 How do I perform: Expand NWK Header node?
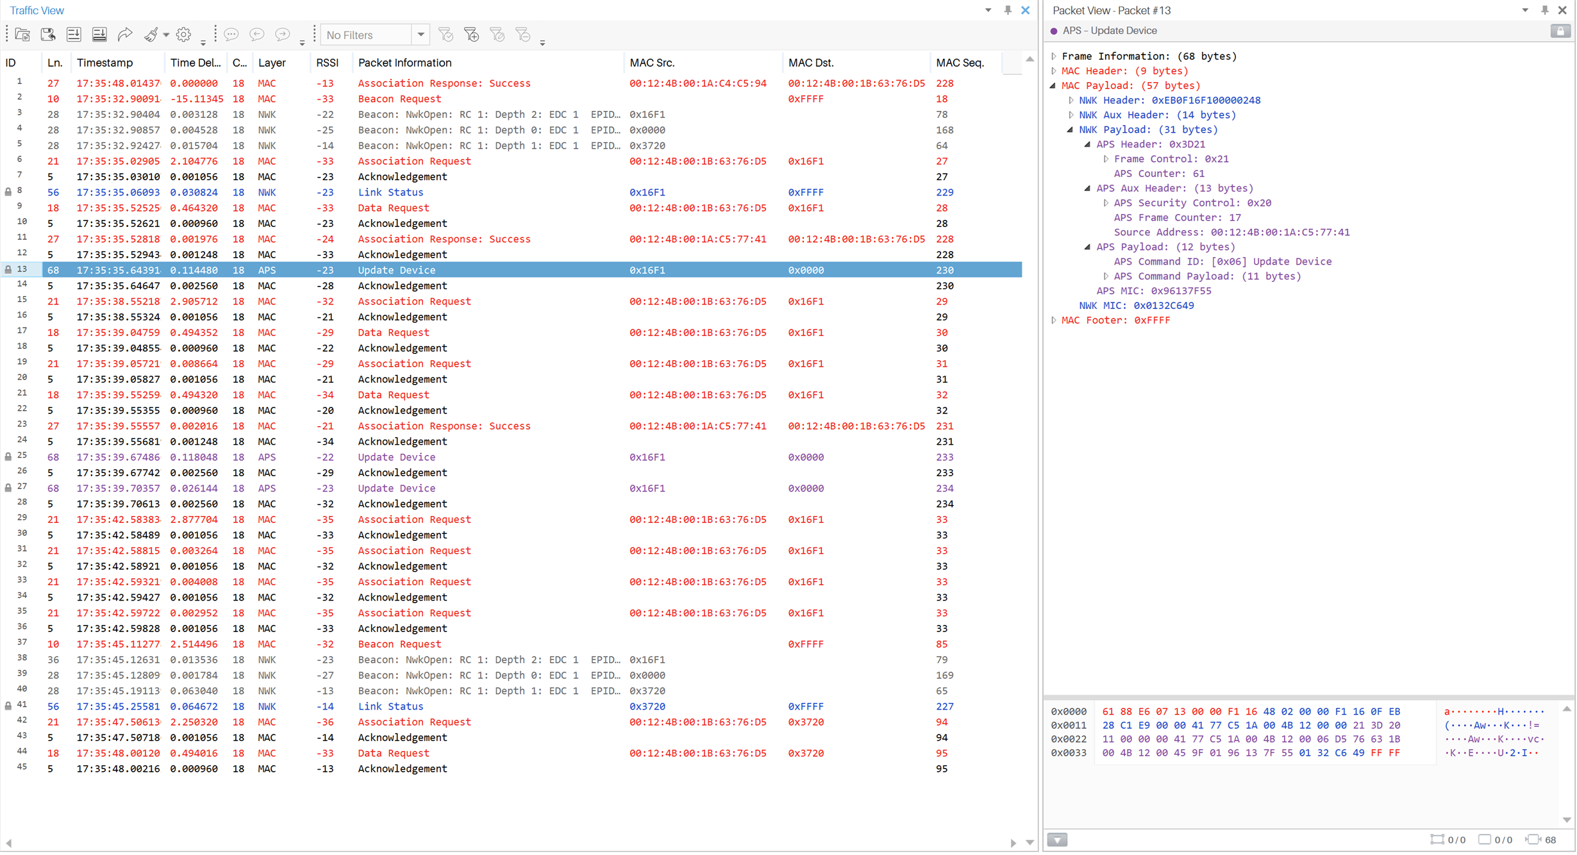(x=1071, y=101)
